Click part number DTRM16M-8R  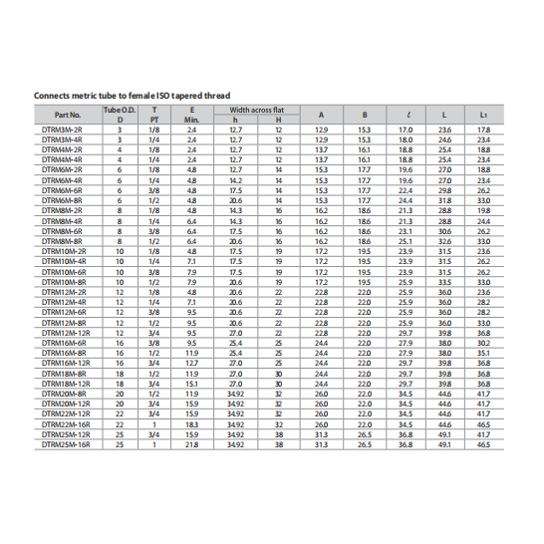[x=64, y=354]
